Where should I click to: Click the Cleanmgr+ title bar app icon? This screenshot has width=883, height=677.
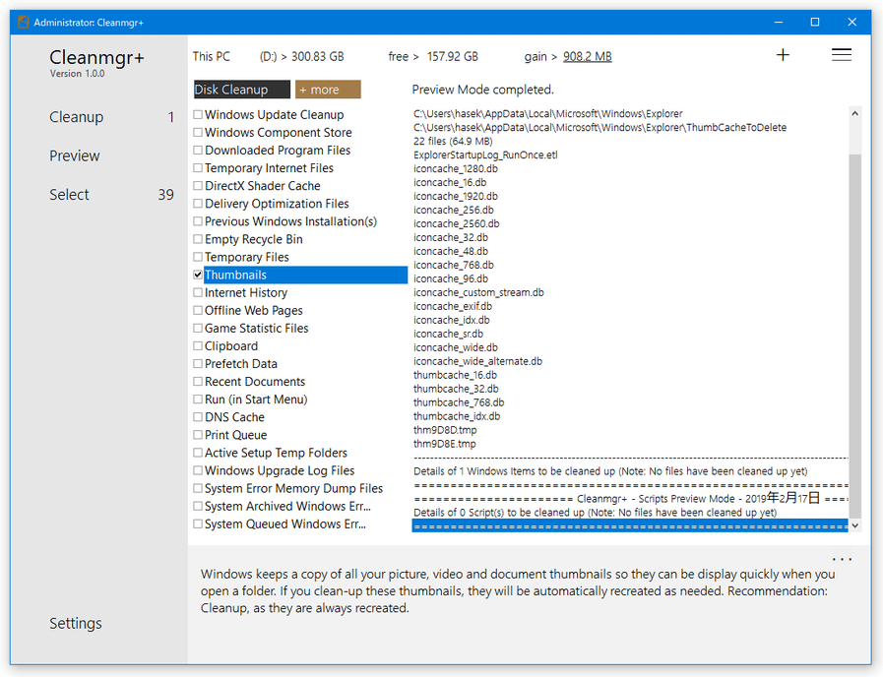(x=23, y=22)
